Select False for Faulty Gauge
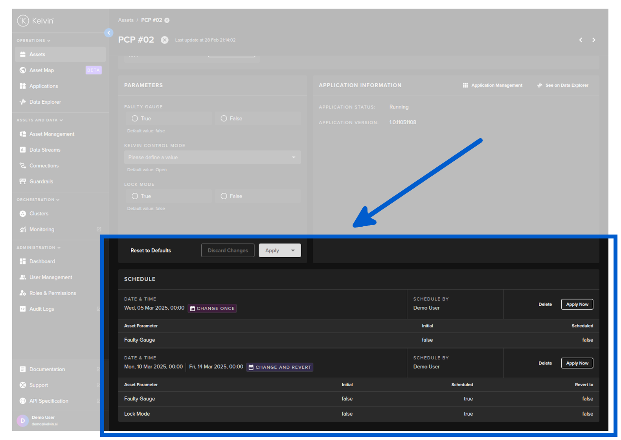Viewport: 621px width, 440px height. tap(224, 119)
